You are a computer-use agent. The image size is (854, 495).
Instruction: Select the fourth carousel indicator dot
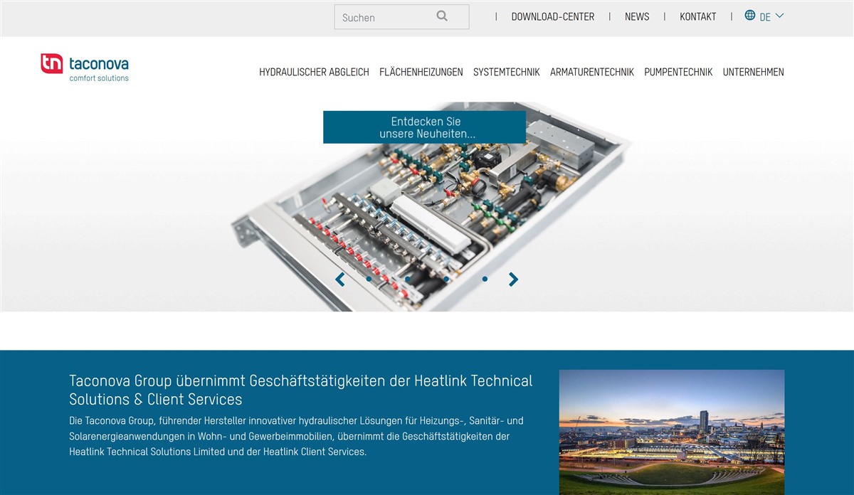pyautogui.click(x=485, y=279)
